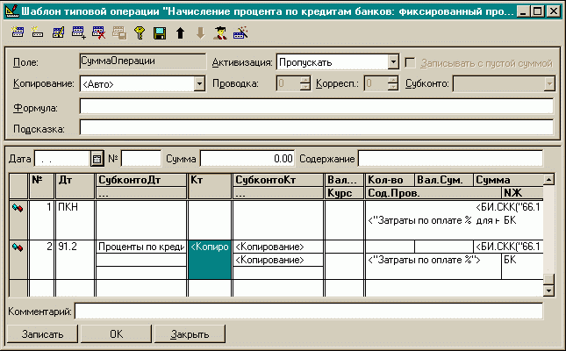The image size is (566, 351).
Task: Click the yellow key toolbar icon
Action: (x=140, y=33)
